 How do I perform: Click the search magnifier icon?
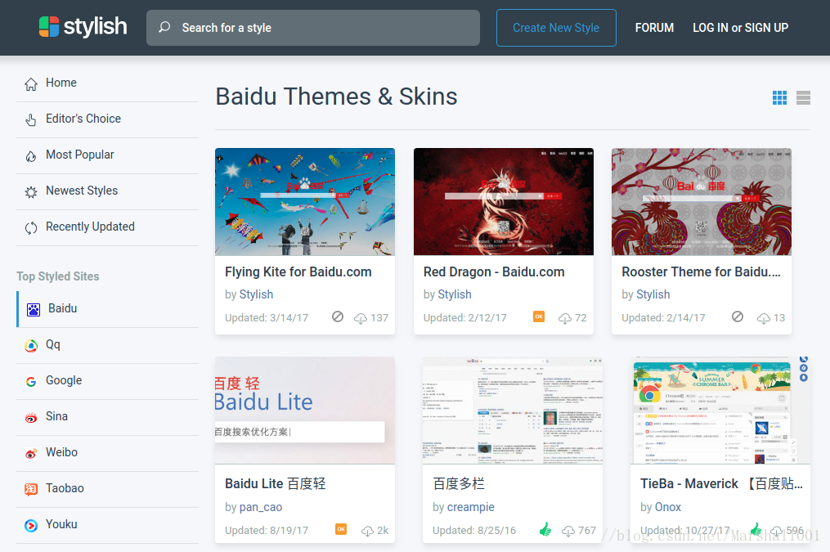pos(164,27)
